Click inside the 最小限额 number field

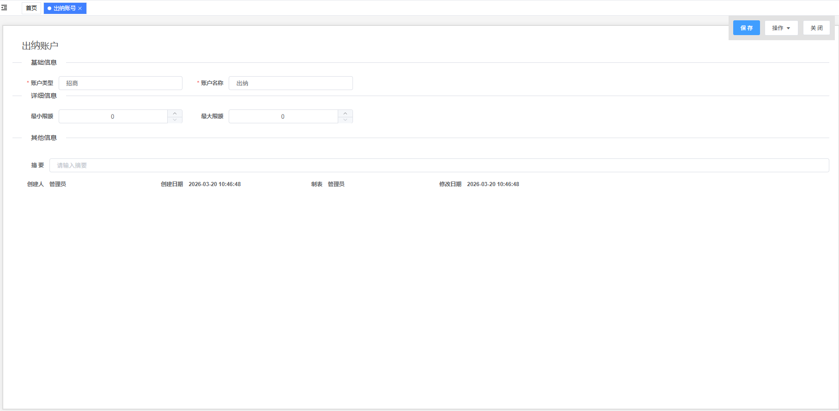point(113,116)
